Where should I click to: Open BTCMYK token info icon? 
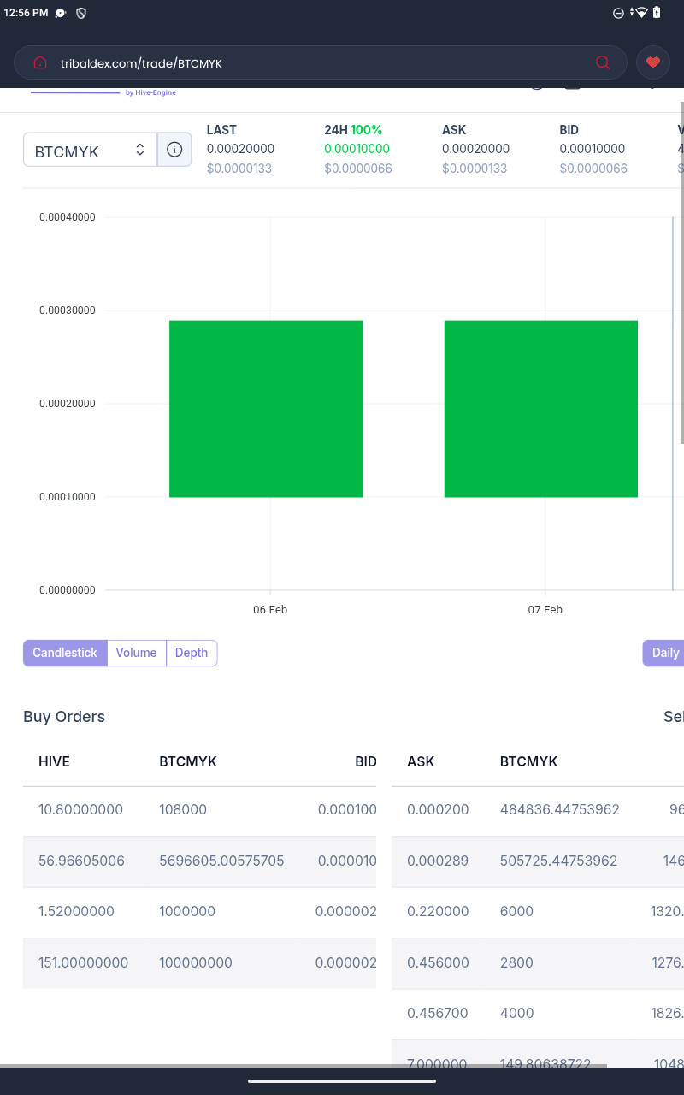[174, 150]
